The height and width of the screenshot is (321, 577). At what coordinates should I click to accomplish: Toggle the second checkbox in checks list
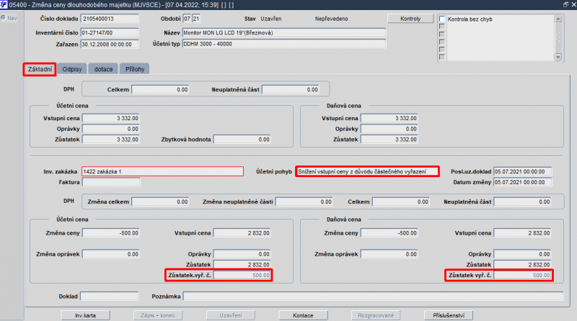[442, 27]
